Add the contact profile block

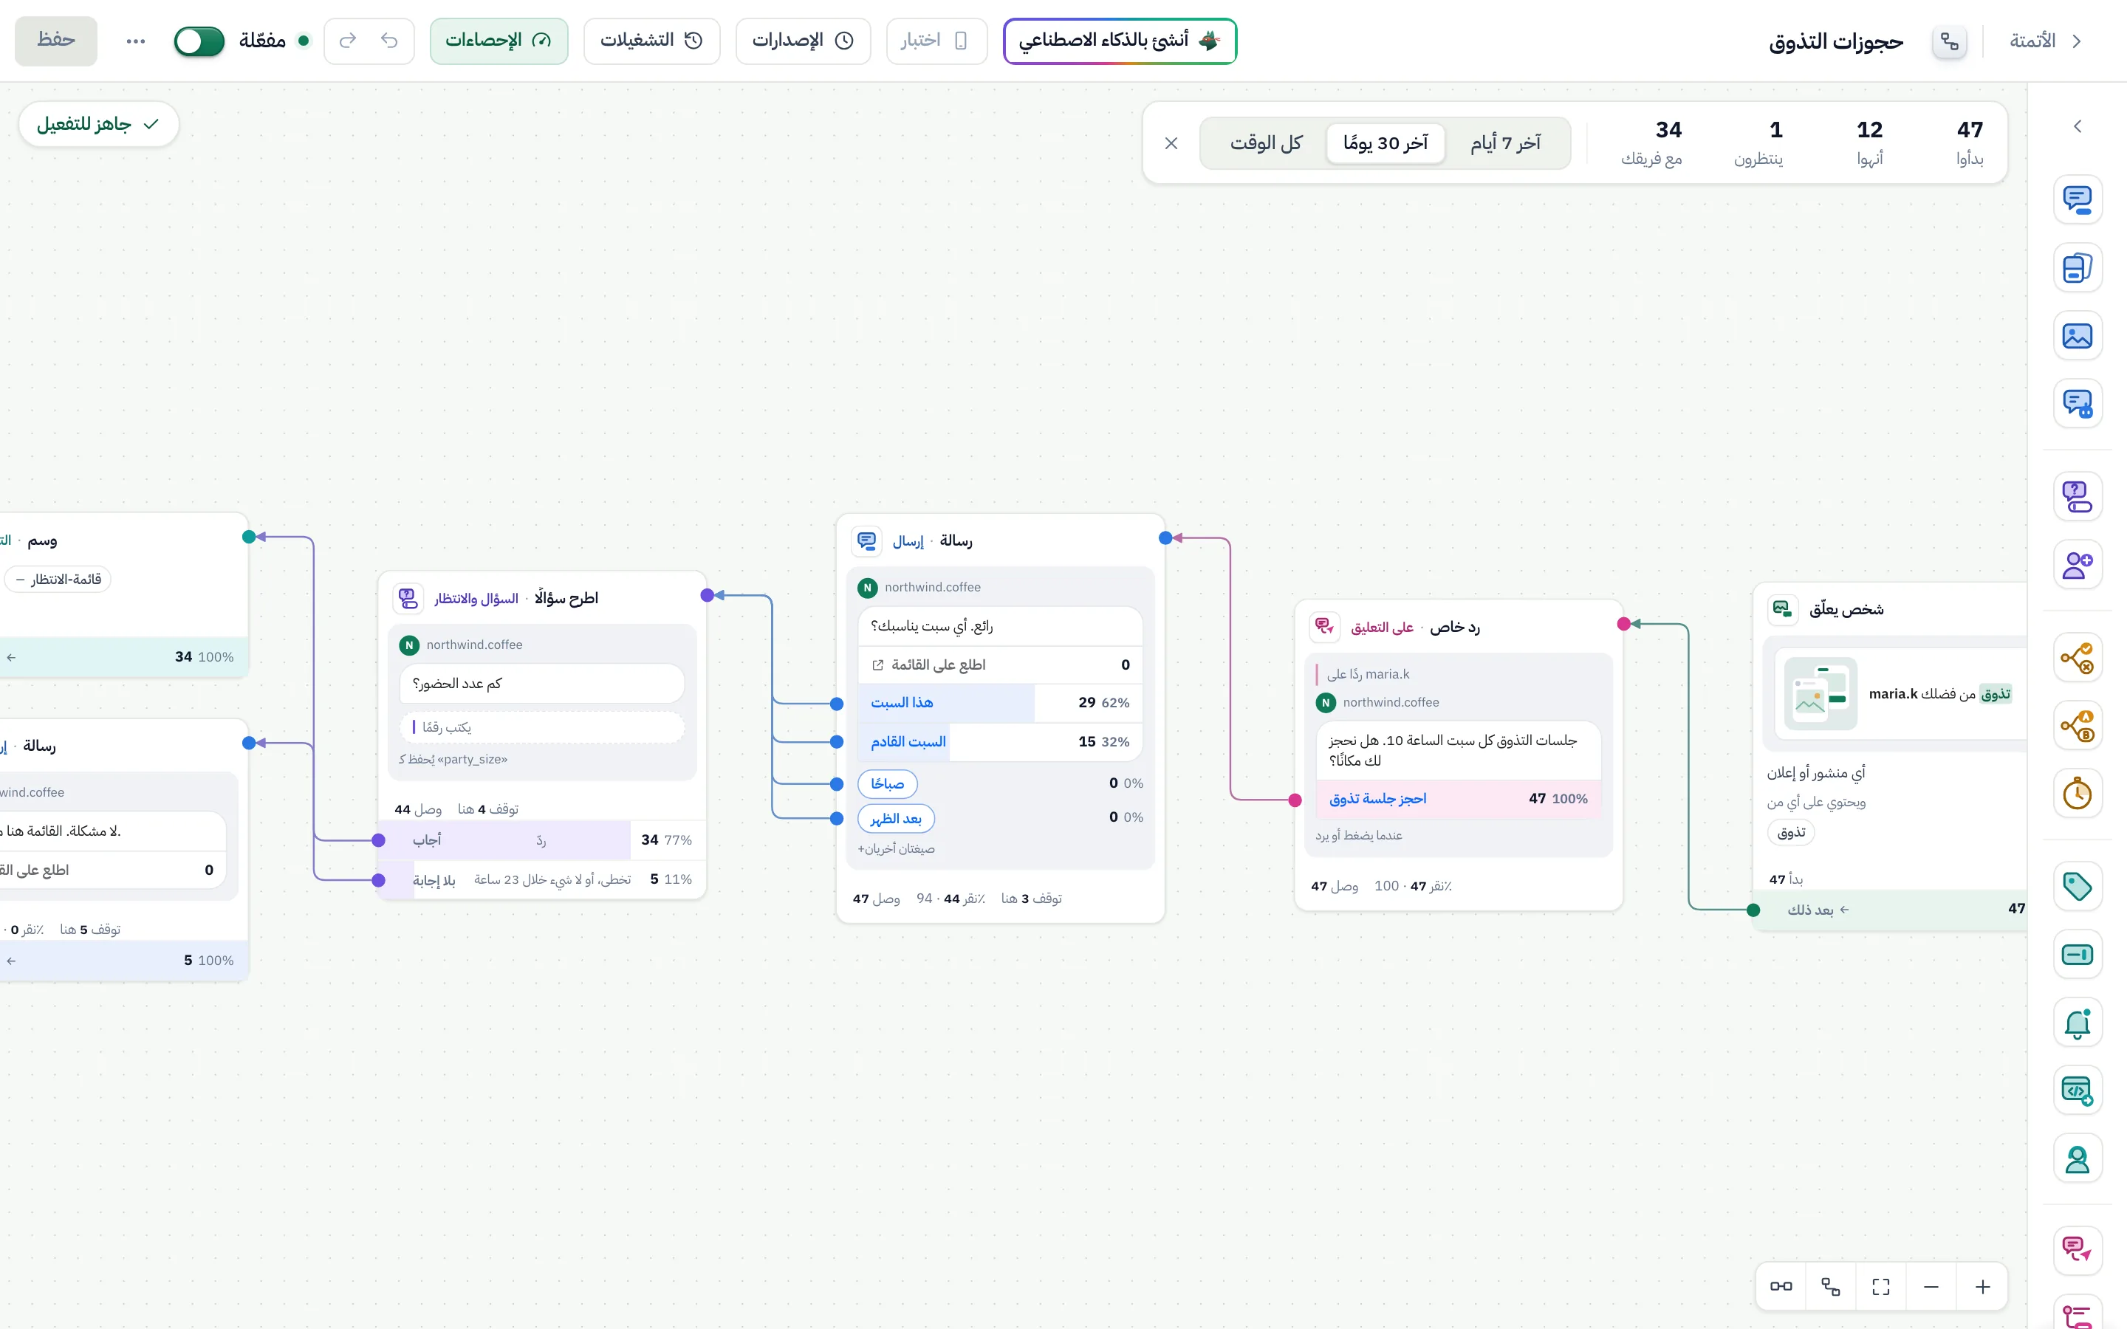click(2077, 1159)
